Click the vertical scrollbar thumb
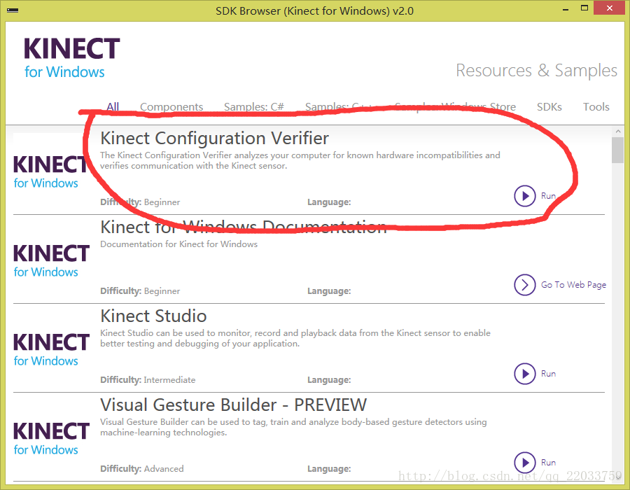Screen dimensions: 630x490 617,150
